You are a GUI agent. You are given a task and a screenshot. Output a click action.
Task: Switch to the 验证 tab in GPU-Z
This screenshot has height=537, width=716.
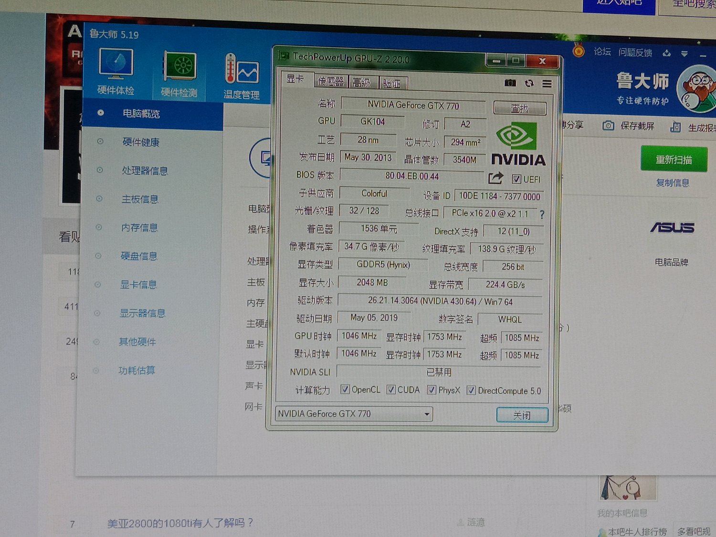(x=392, y=84)
